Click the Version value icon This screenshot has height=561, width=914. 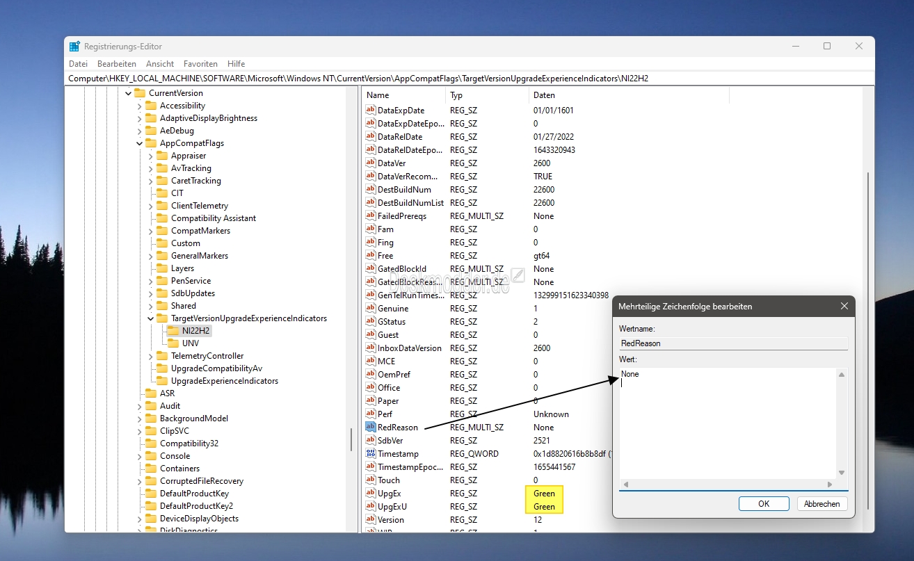370,519
